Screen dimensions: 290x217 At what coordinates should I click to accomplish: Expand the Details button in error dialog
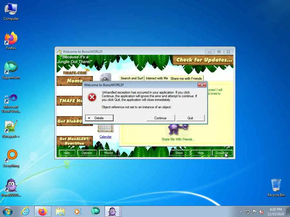[x=99, y=118]
